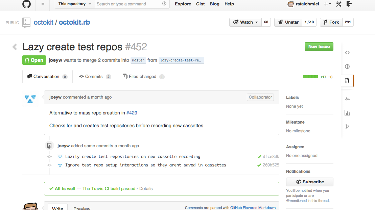Click the green New issue button

tap(319, 47)
